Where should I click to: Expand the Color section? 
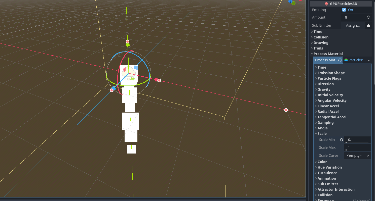point(322,162)
